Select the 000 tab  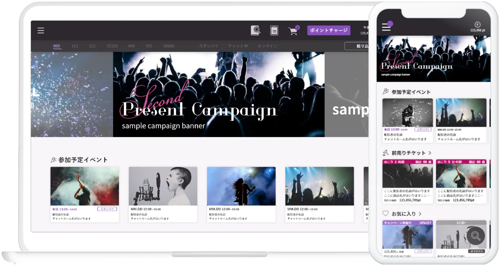pyautogui.click(x=57, y=46)
